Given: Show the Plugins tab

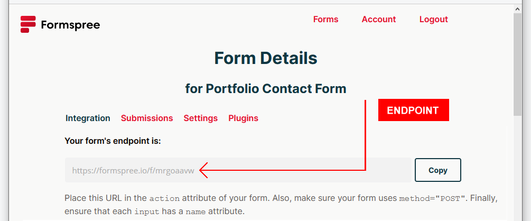Looking at the screenshot, I should click(x=243, y=118).
